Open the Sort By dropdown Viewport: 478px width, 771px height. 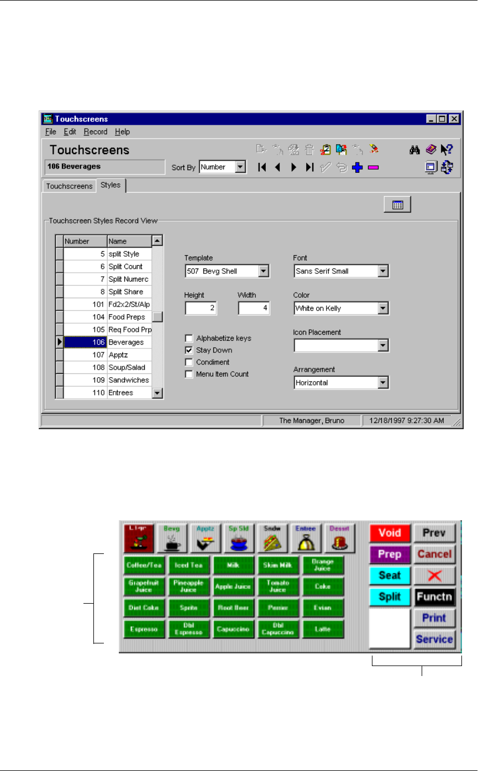(240, 167)
